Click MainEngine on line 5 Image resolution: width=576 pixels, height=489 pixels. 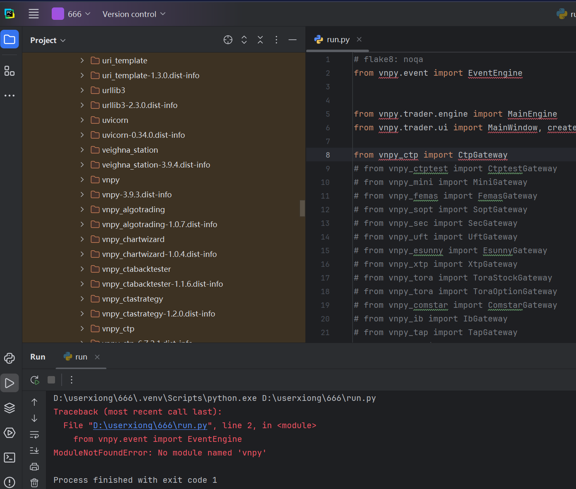[x=532, y=114]
